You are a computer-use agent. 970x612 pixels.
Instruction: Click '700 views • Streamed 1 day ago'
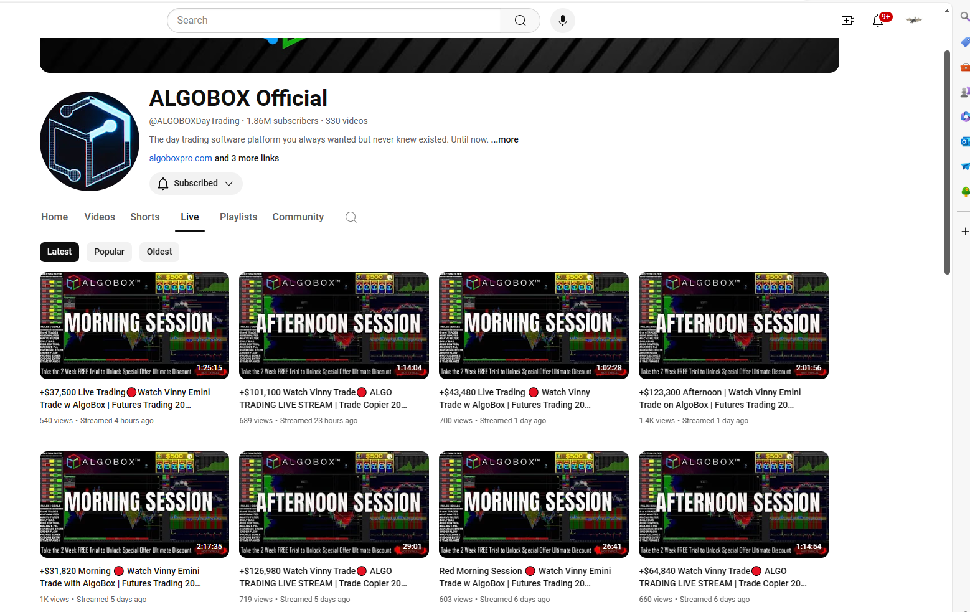(493, 421)
